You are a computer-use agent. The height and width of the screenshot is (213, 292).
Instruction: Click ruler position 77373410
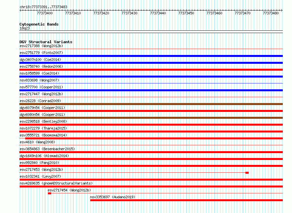pyautogui.click(x=73, y=13)
